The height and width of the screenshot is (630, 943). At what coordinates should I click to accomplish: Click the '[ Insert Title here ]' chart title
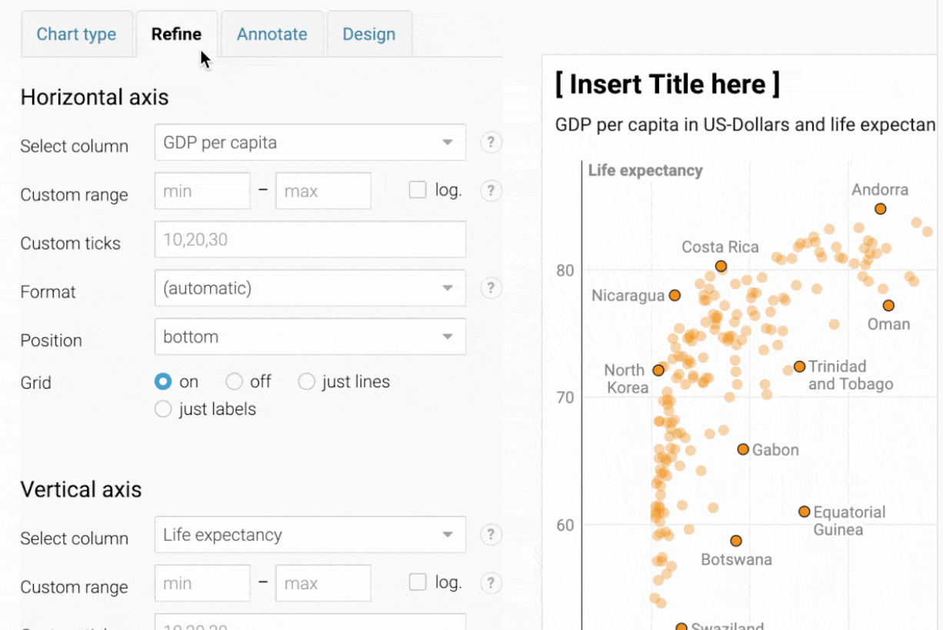[x=667, y=84]
